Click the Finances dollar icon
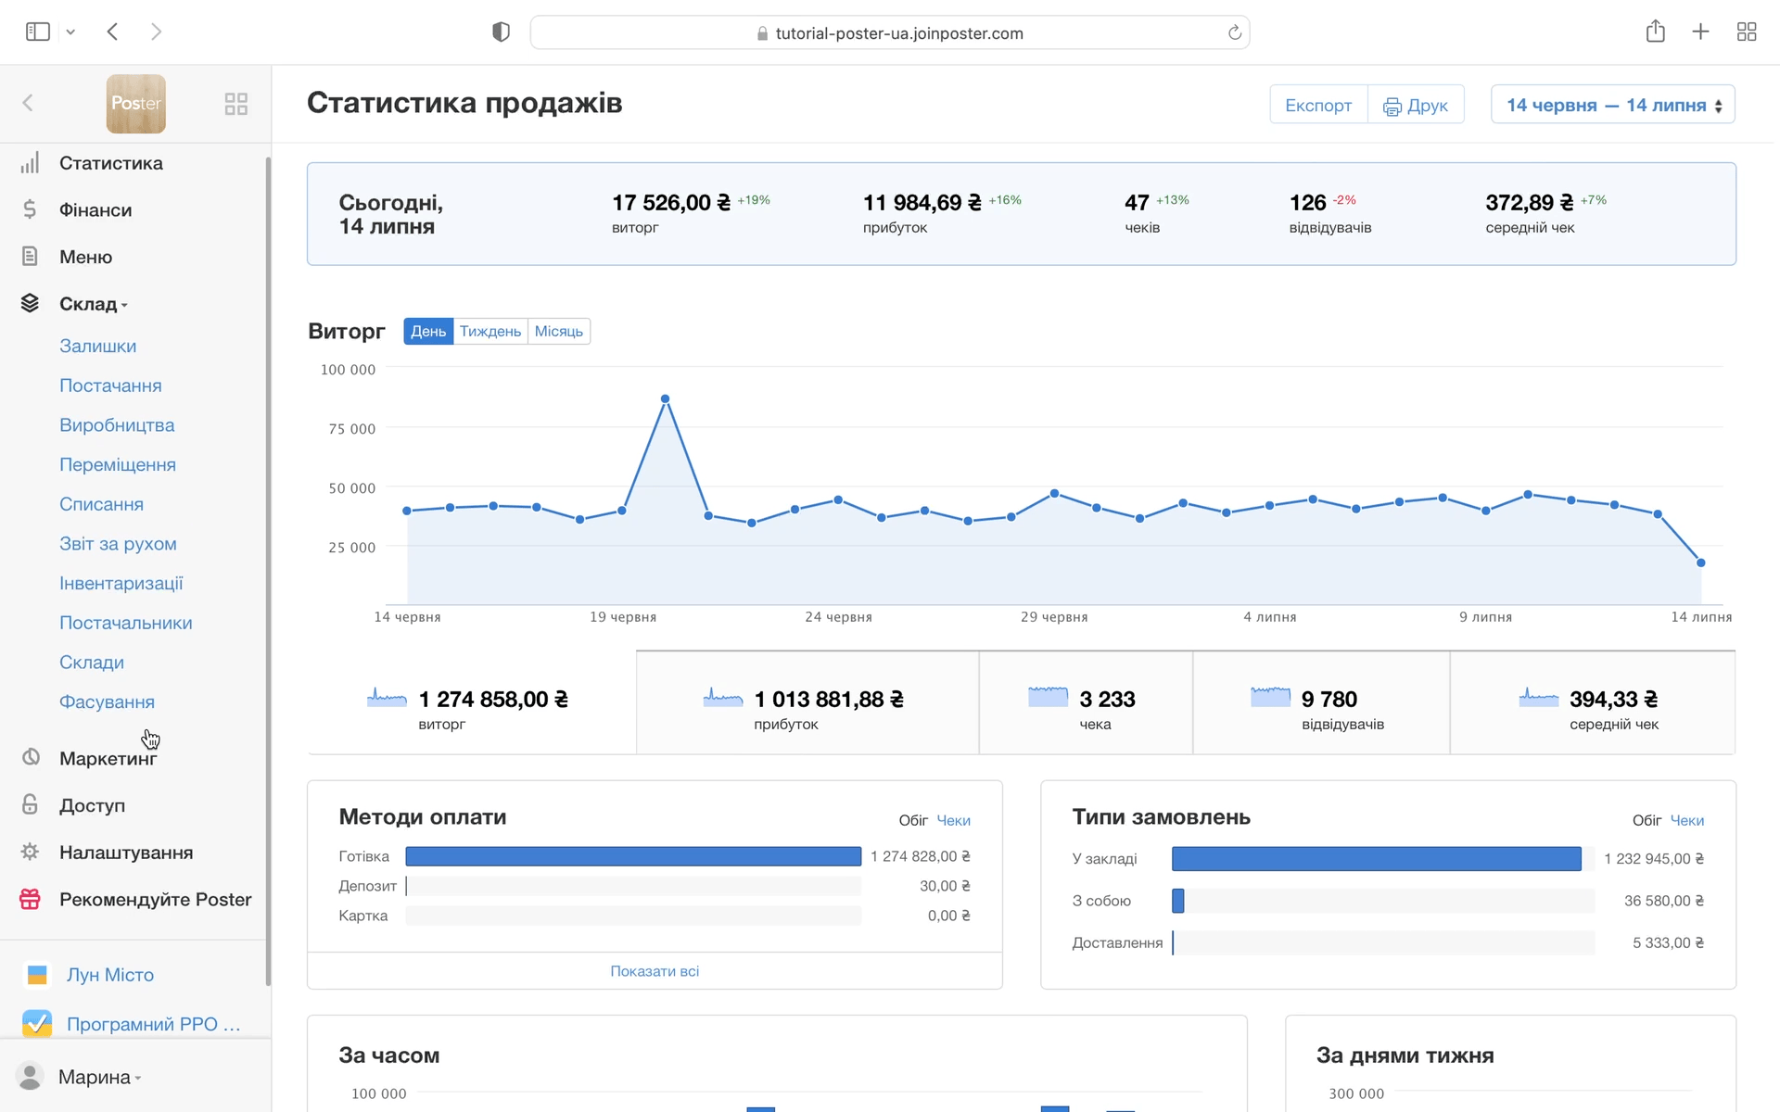 point(30,210)
